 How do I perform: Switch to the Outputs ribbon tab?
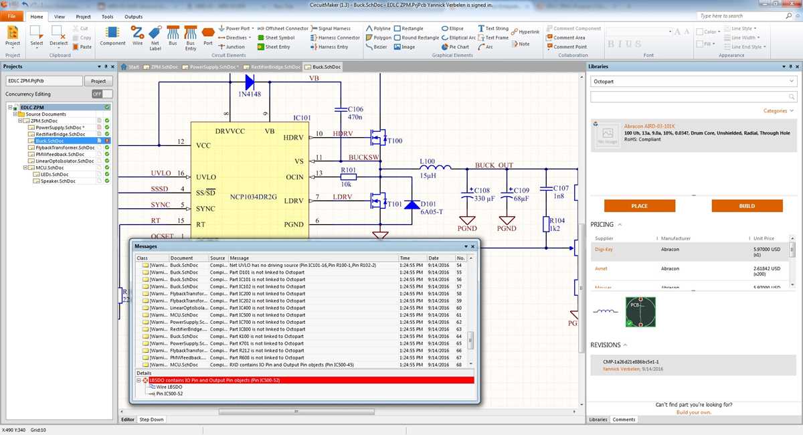134,16
